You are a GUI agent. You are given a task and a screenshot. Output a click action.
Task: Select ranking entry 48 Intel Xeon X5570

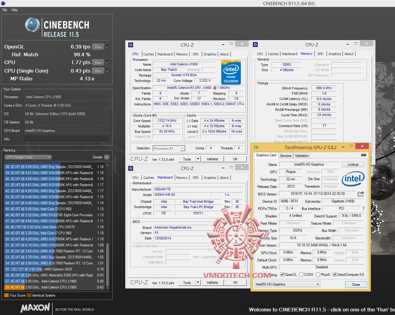pyautogui.click(x=54, y=227)
